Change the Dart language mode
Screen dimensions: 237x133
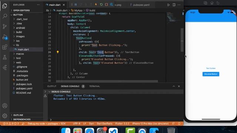coord(91,124)
